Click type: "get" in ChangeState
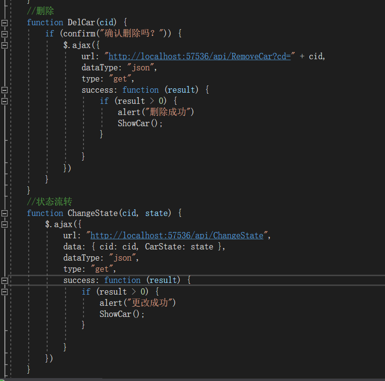 coord(90,269)
